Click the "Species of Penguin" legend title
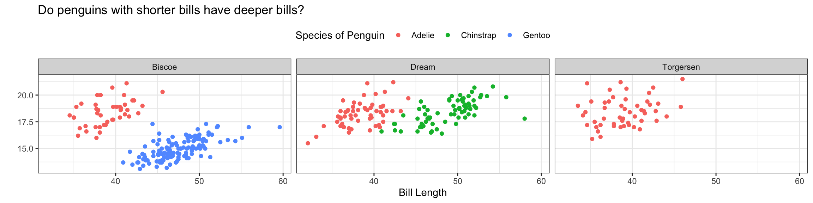Viewport: 813px width, 203px height. pyautogui.click(x=340, y=35)
